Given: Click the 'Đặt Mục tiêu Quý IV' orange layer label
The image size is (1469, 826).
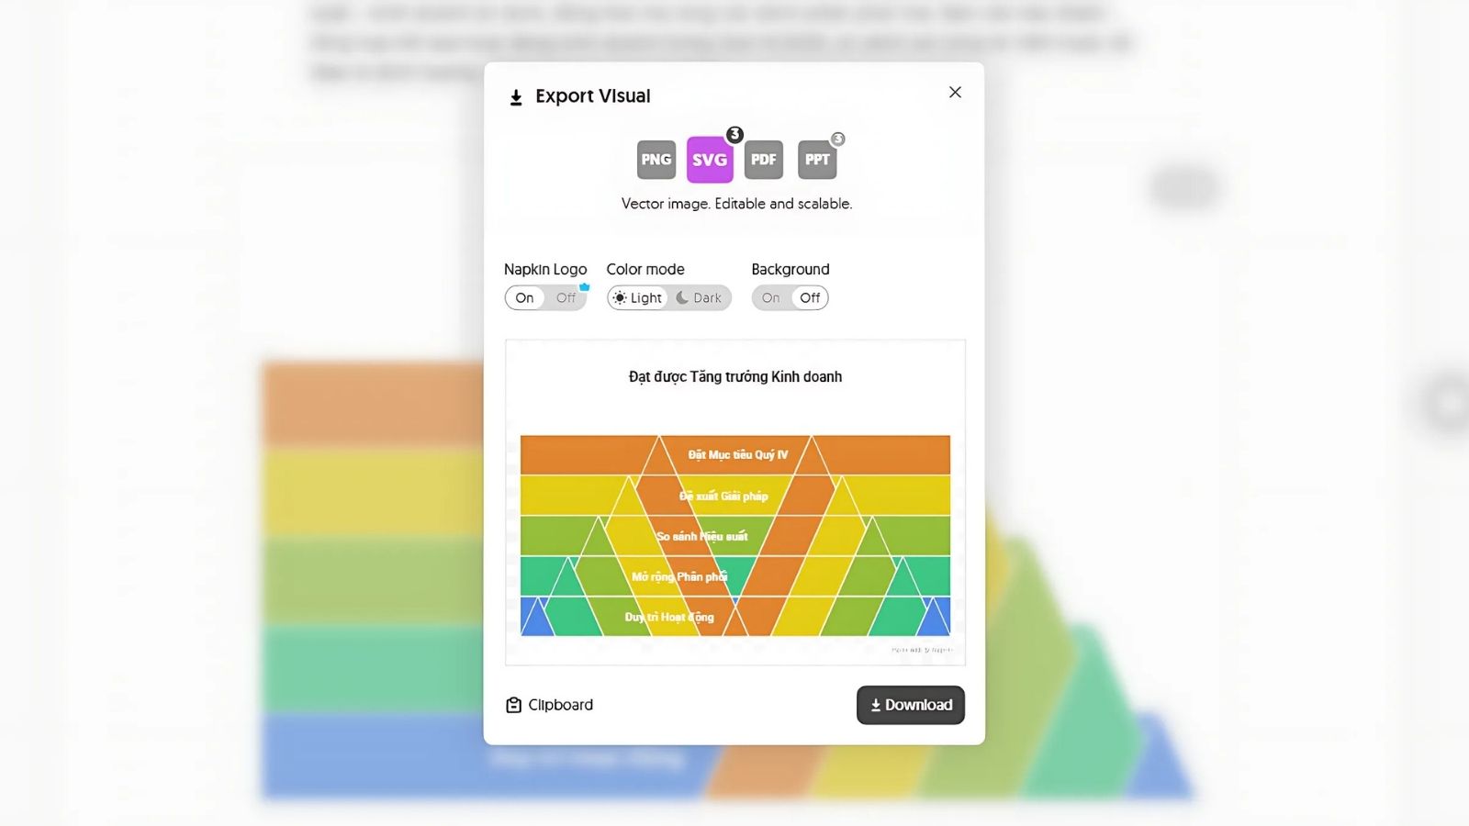Looking at the screenshot, I should click(x=737, y=455).
